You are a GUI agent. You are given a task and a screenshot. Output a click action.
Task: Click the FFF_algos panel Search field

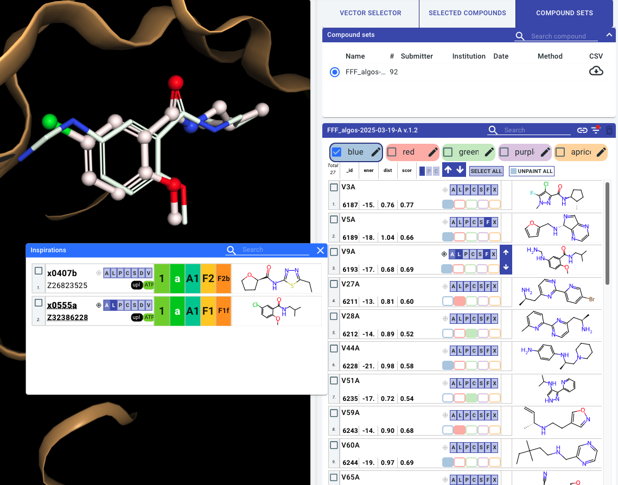[537, 130]
